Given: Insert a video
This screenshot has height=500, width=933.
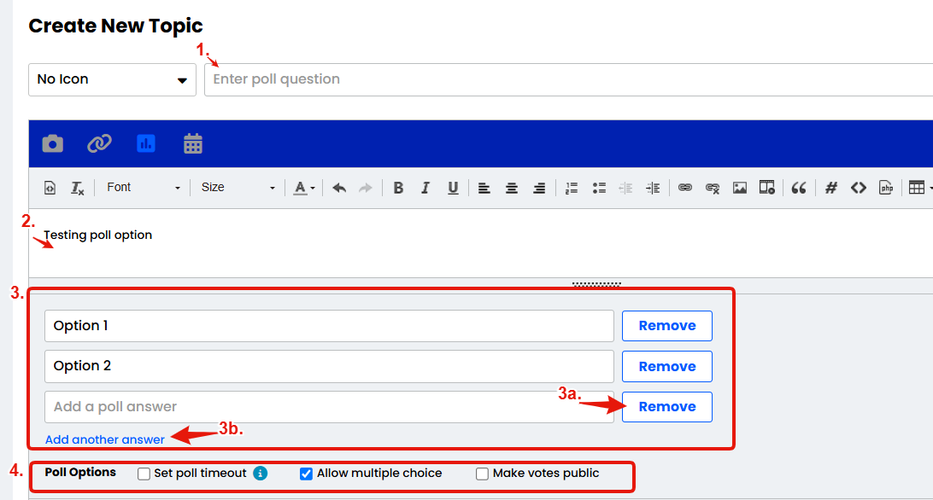Looking at the screenshot, I should (x=767, y=188).
